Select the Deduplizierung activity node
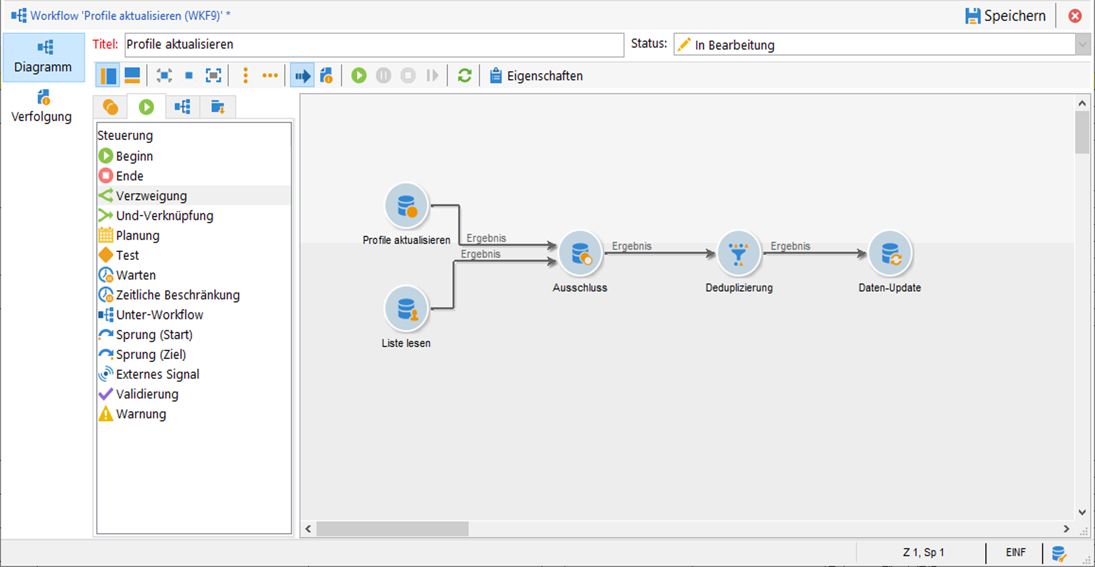 (x=738, y=254)
